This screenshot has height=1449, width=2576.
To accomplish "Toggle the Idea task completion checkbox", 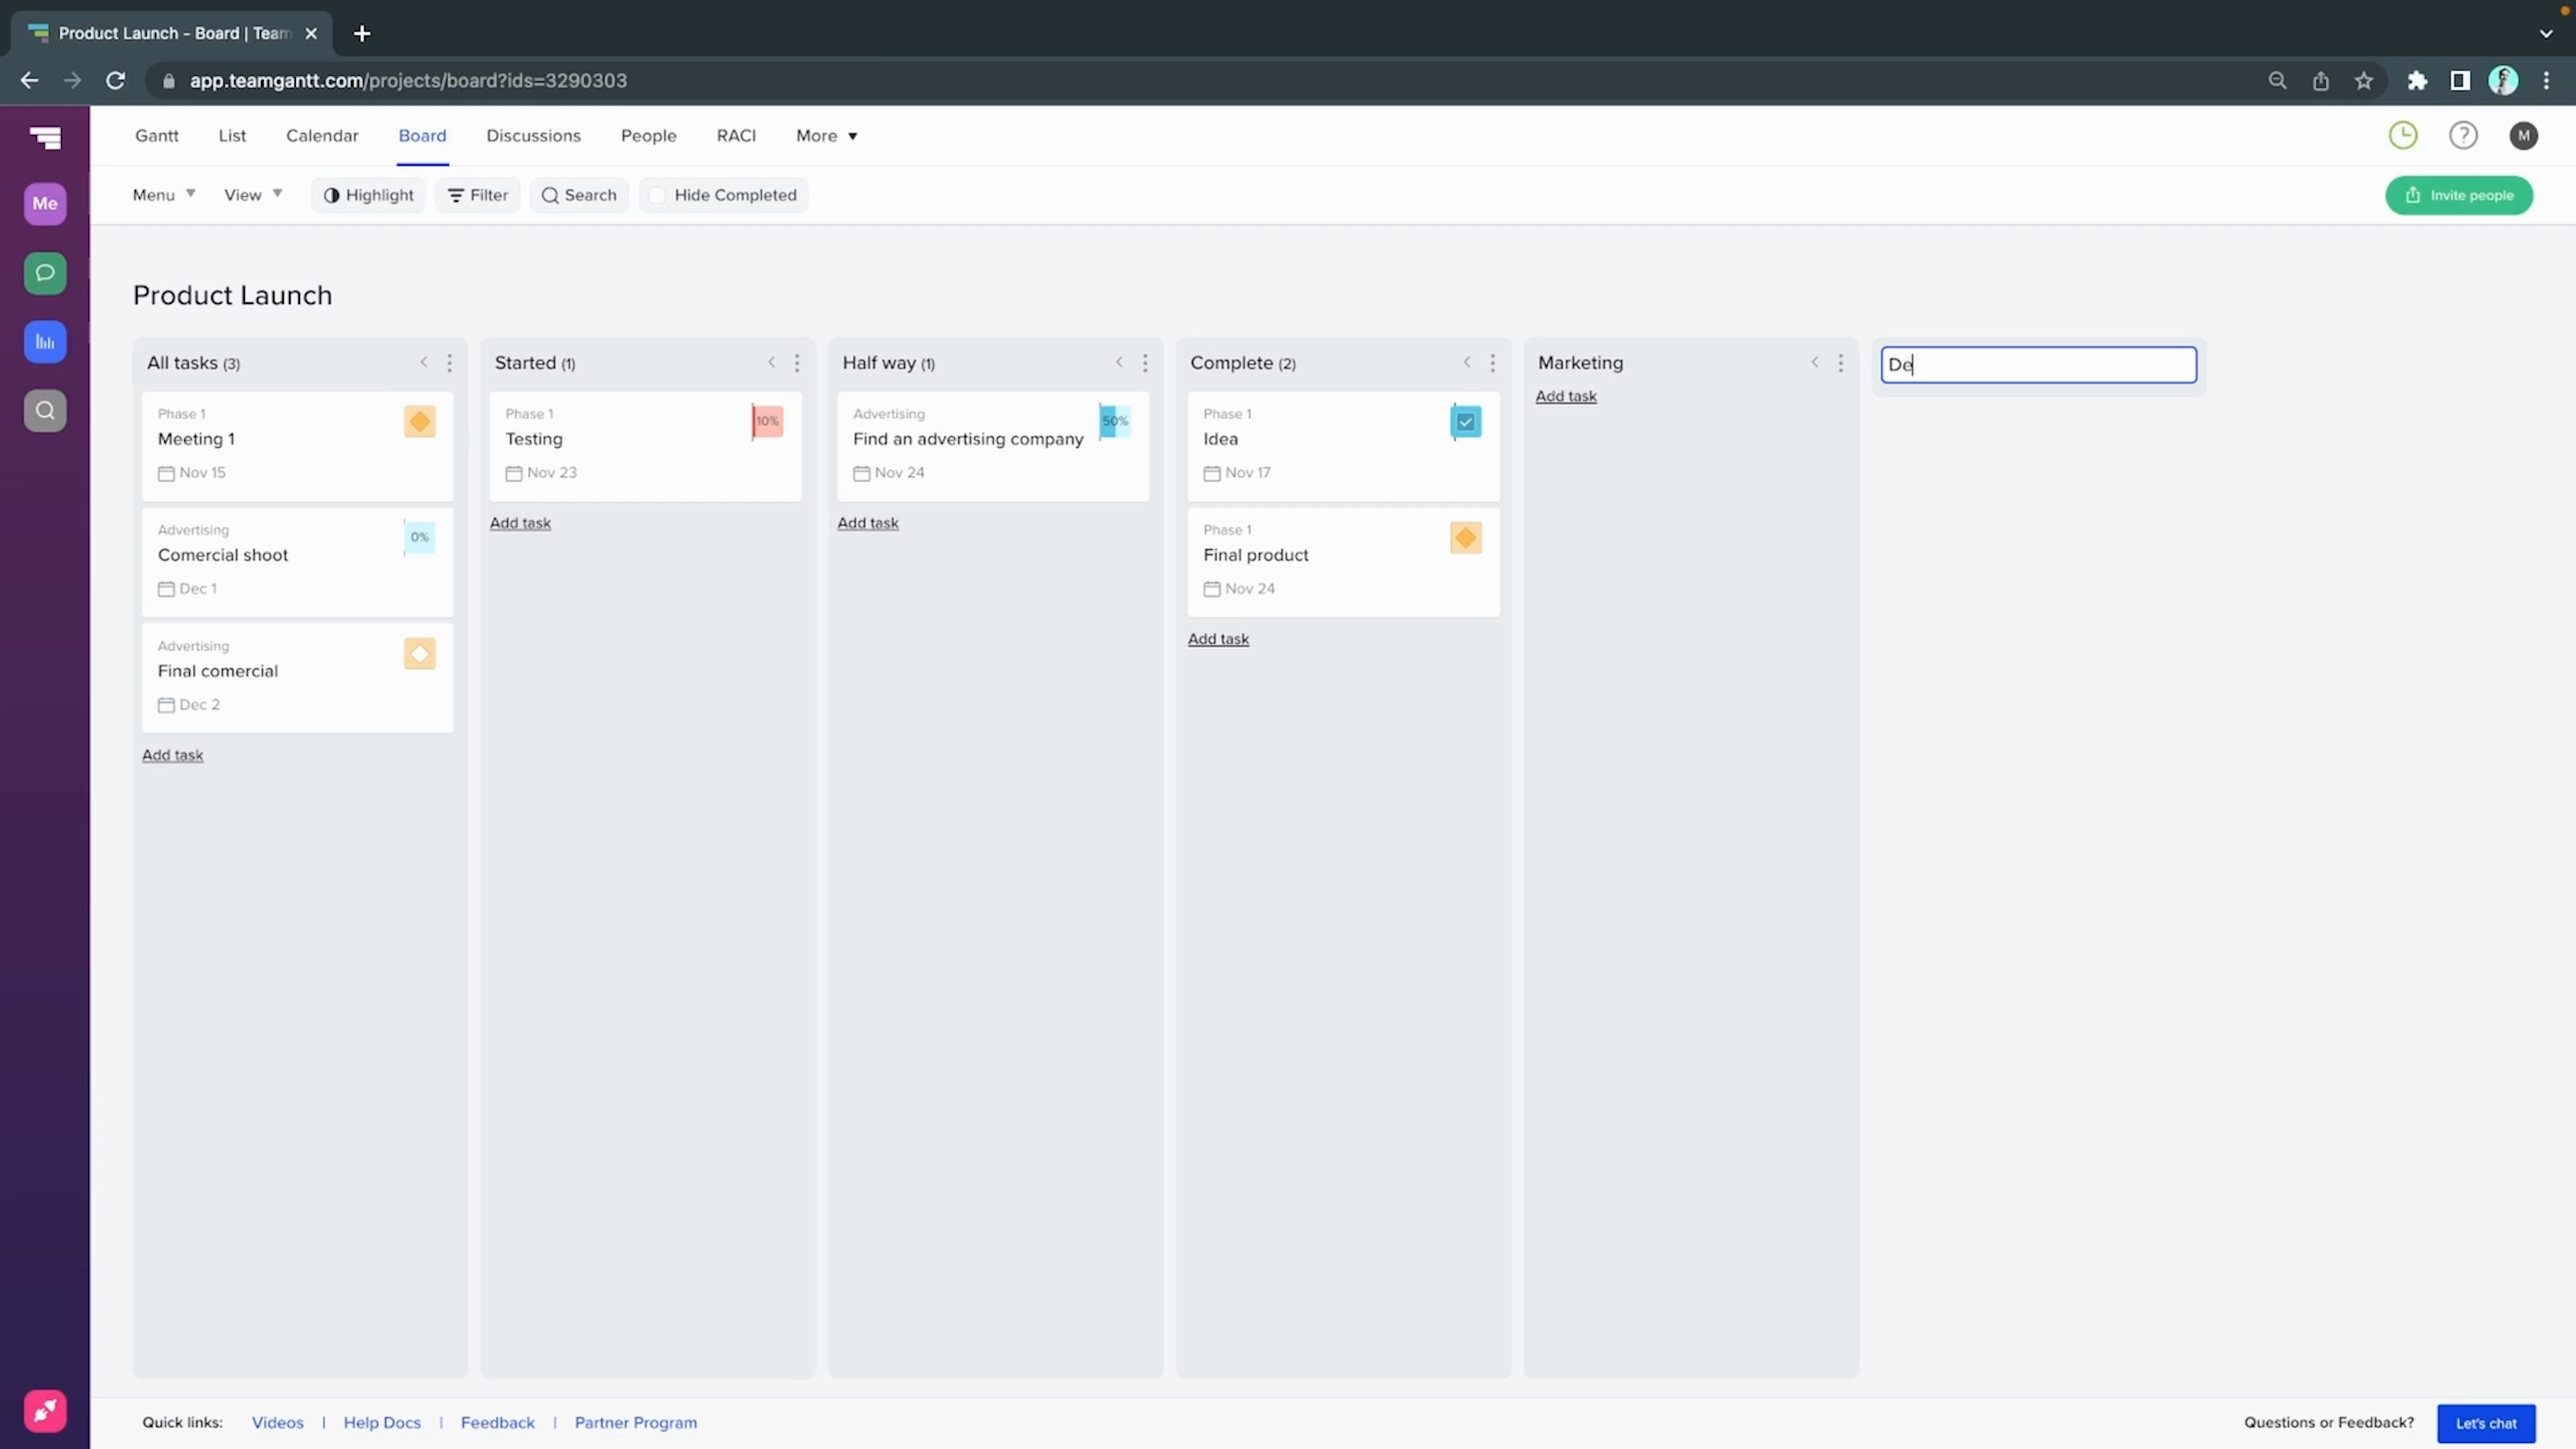I will [1465, 422].
